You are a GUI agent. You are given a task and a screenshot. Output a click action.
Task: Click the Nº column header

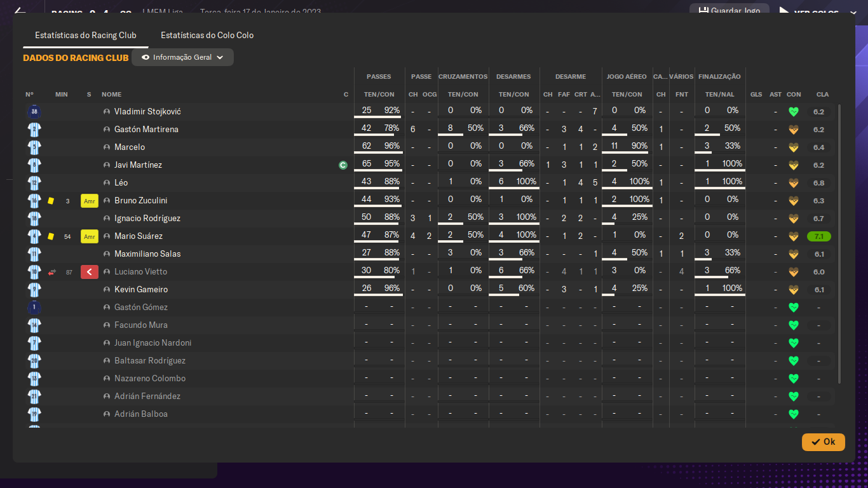pos(29,94)
